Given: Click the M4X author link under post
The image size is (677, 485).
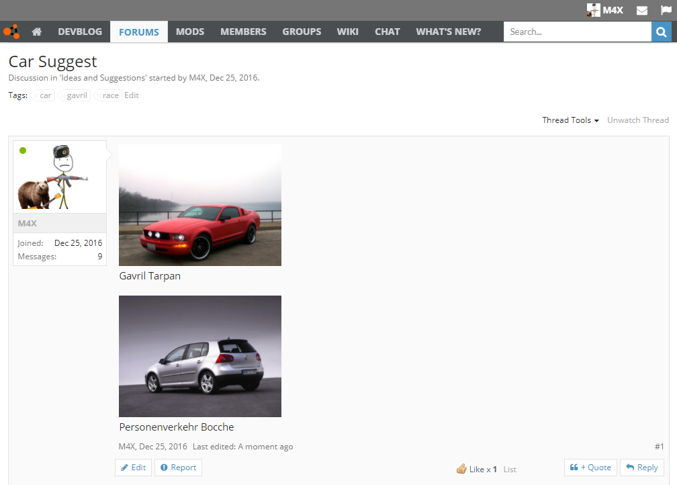Looking at the screenshot, I should 127,447.
